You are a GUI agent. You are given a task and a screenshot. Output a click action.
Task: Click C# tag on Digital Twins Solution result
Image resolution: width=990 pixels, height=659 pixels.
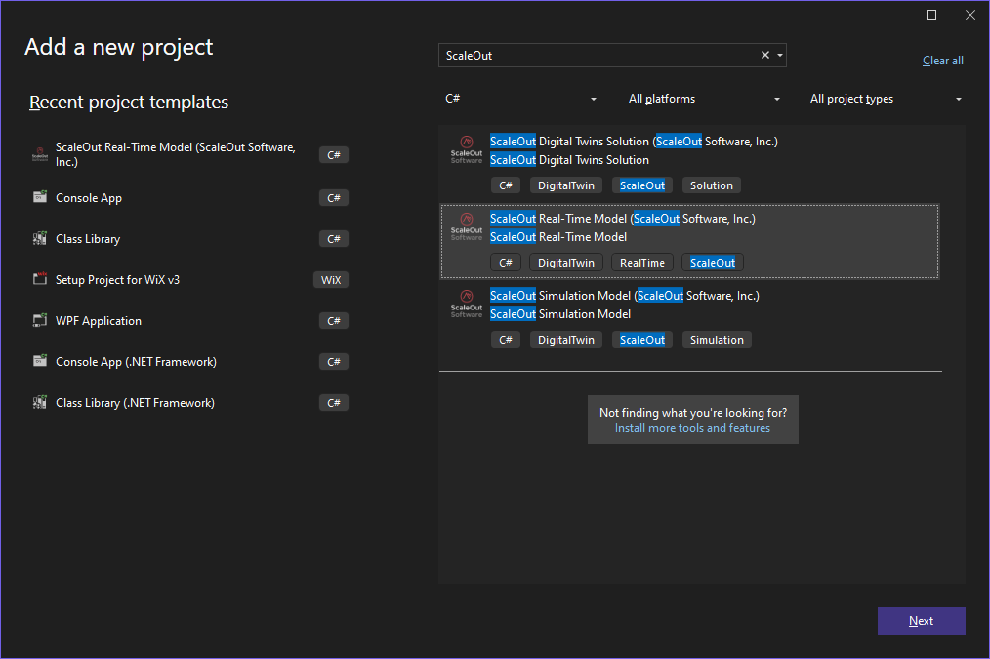(x=506, y=185)
